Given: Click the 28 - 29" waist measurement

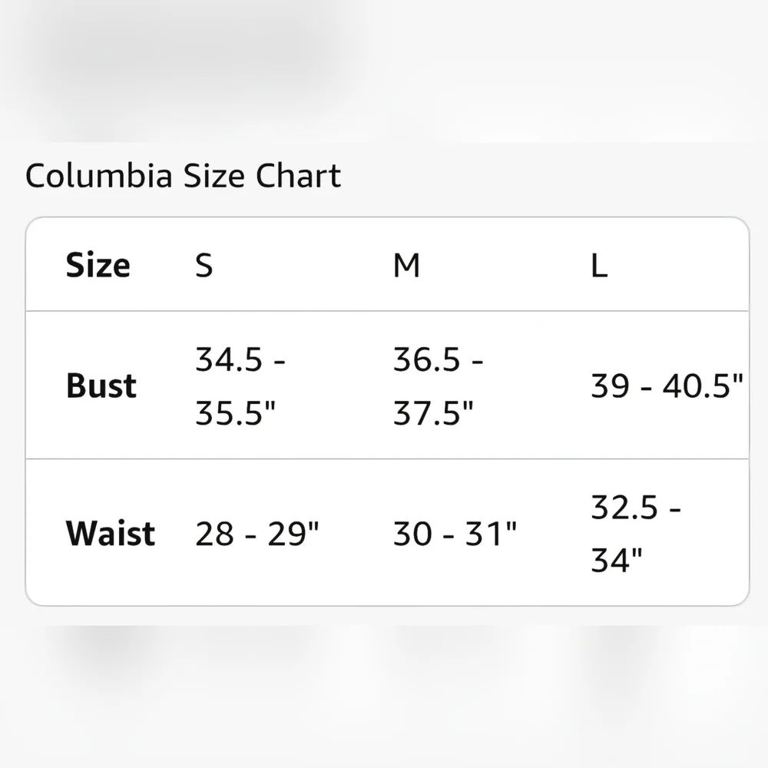Looking at the screenshot, I should pos(257,534).
